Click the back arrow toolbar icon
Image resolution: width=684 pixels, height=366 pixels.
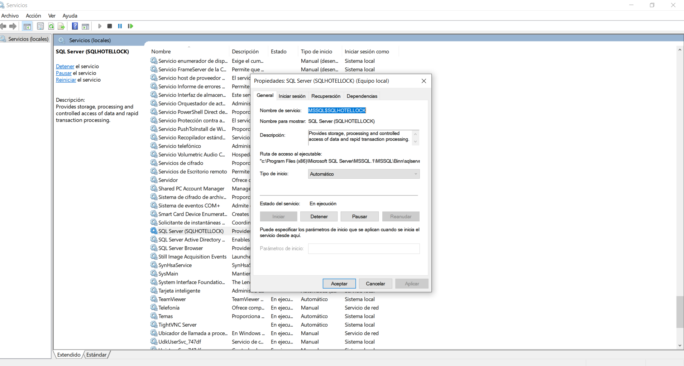(3, 26)
